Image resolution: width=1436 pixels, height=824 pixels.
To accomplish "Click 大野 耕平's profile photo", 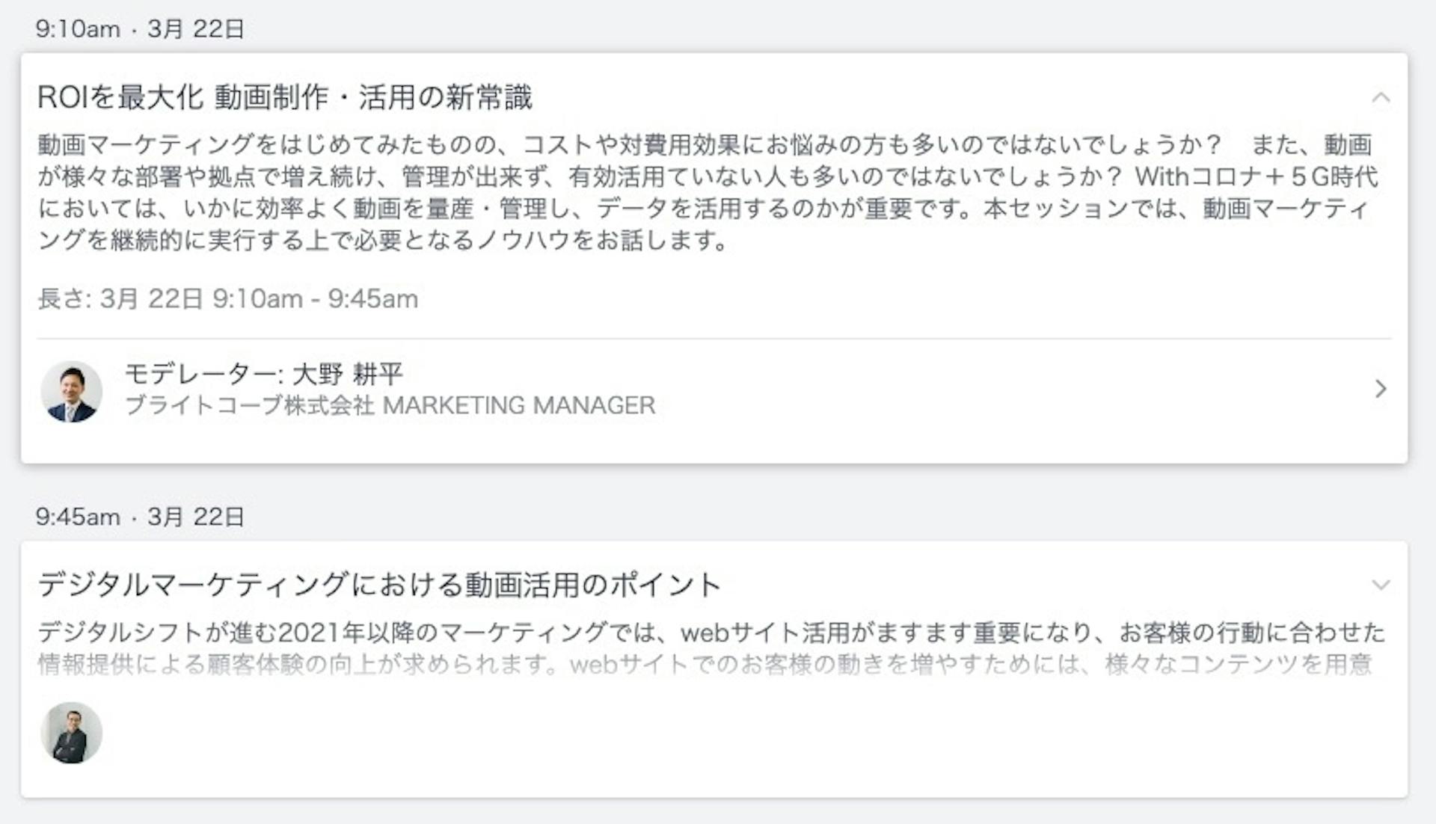I will pyautogui.click(x=71, y=391).
